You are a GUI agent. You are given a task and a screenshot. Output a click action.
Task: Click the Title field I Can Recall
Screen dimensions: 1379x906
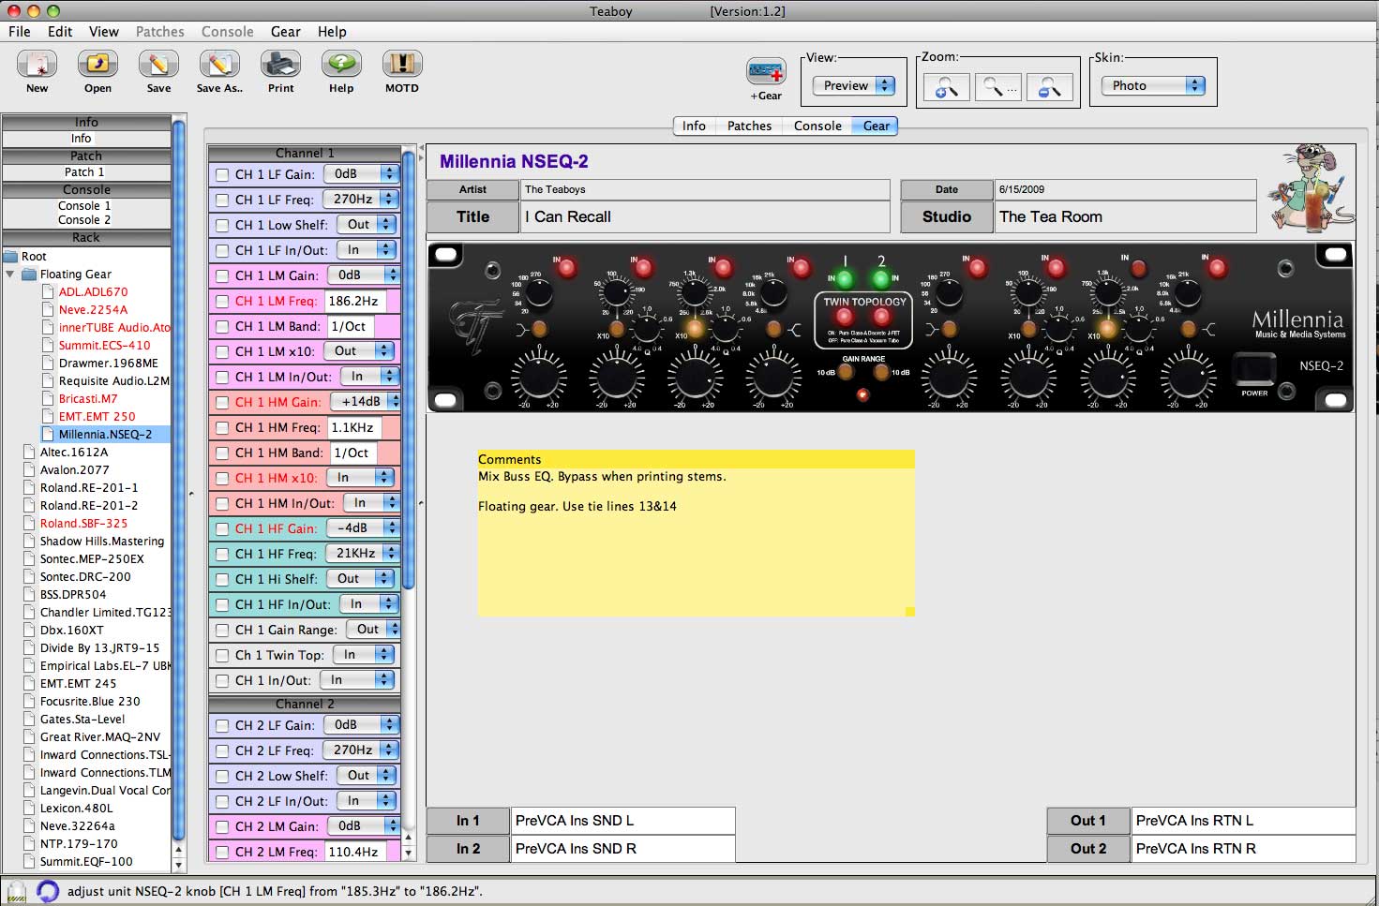705,216
